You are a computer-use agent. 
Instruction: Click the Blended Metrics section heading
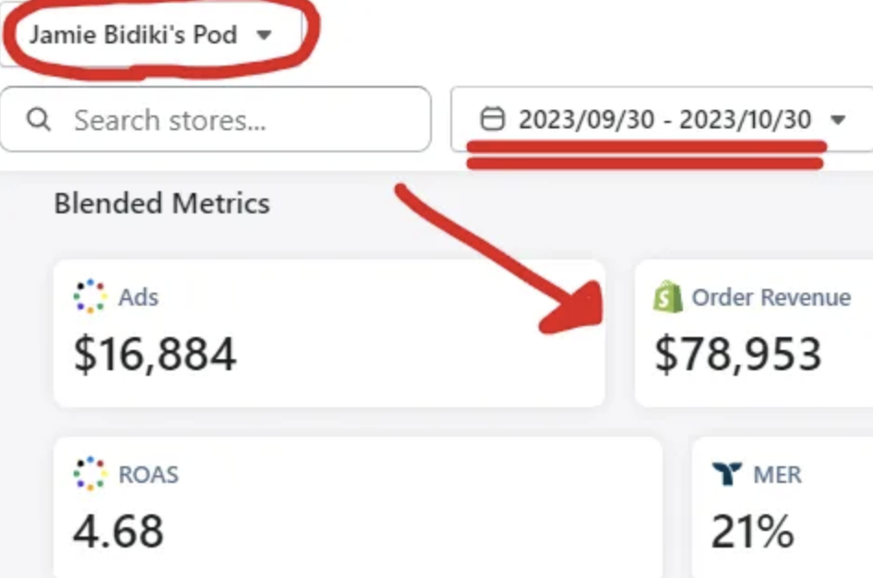[x=162, y=203]
